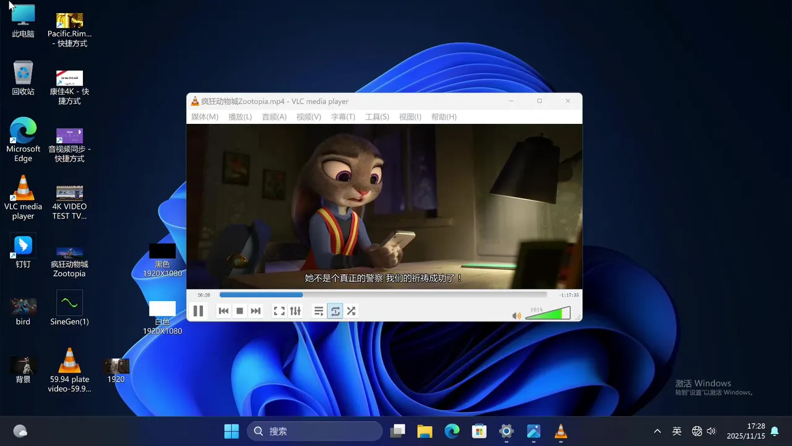The height and width of the screenshot is (446, 792).
Task: Select the 1920 desktop file
Action: 116,370
